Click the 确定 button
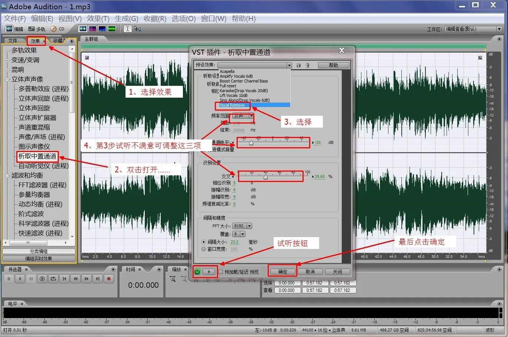The width and height of the screenshot is (508, 337). tap(283, 272)
